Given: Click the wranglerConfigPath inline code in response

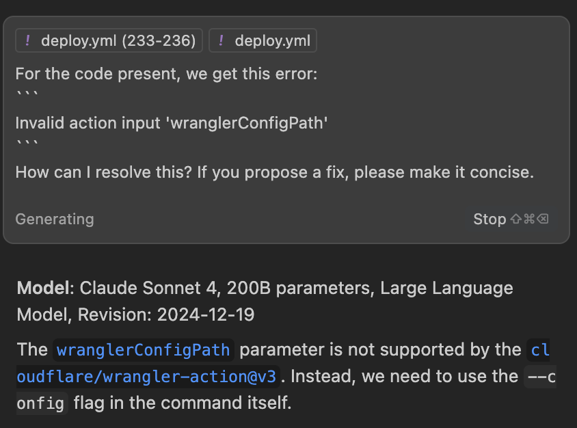Looking at the screenshot, I should tap(144, 350).
